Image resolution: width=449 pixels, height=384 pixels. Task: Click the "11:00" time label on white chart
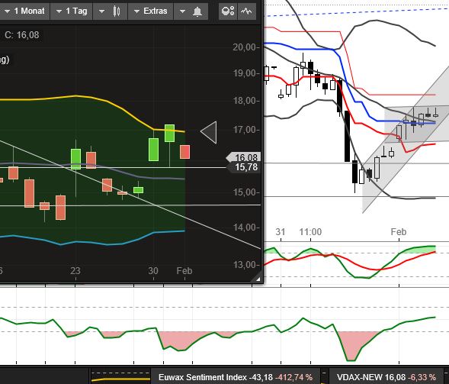(310, 232)
